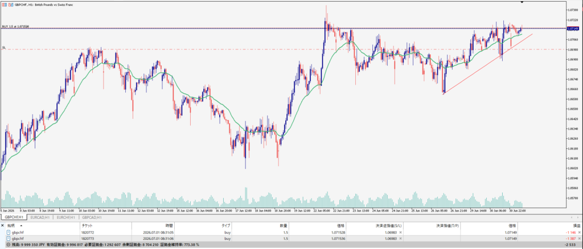The width and height of the screenshot is (583, 249).
Task: Sort positions by チケット column header
Action: click(106, 225)
